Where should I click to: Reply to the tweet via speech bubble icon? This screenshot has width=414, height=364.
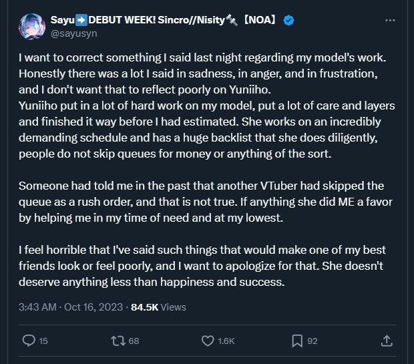pyautogui.click(x=29, y=341)
